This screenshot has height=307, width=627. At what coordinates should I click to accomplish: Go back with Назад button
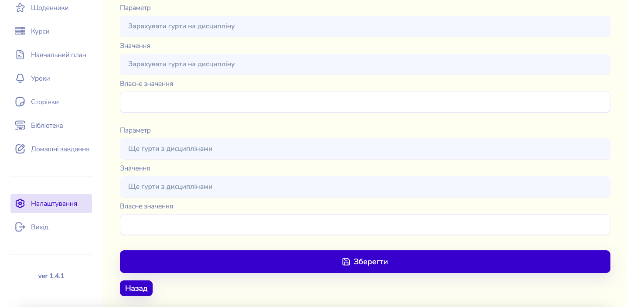[136, 288]
